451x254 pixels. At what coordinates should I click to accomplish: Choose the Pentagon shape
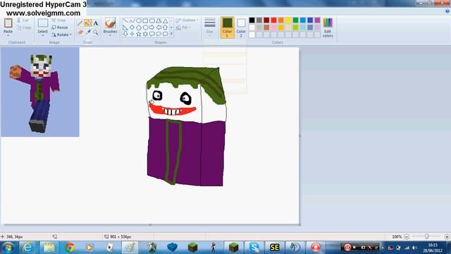pos(139,28)
